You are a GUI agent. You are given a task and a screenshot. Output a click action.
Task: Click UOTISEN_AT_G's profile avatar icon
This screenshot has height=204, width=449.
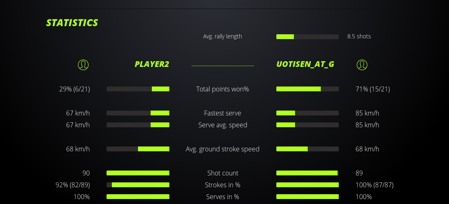[x=362, y=64]
